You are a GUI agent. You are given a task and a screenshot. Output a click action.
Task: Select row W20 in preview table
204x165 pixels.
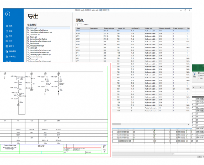click(x=133, y=33)
